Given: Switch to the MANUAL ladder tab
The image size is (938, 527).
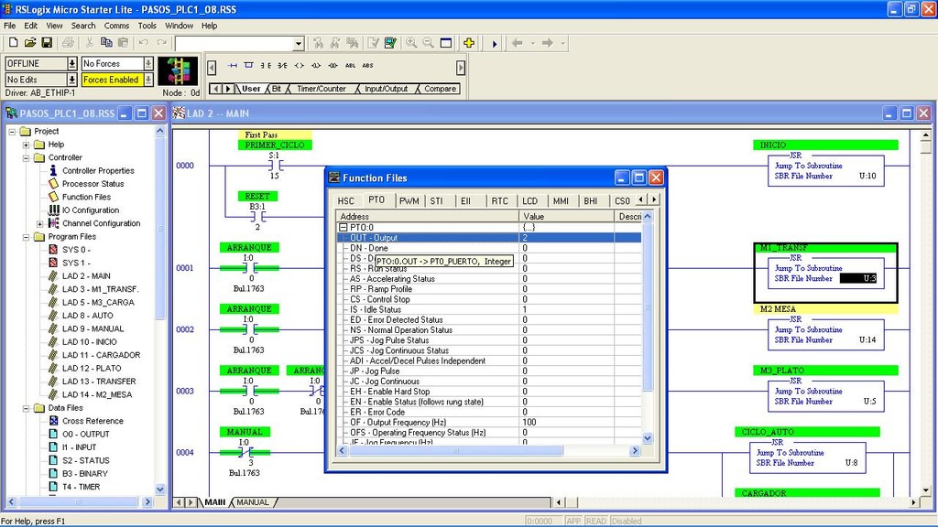Looking at the screenshot, I should (x=253, y=502).
